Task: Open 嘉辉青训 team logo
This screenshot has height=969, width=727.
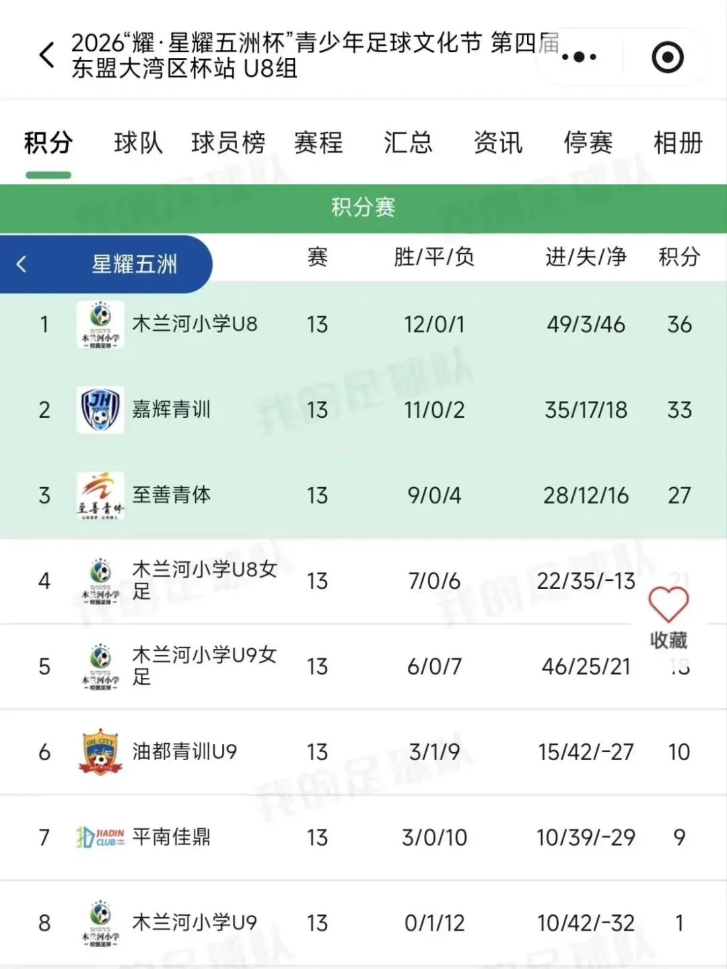Action: tap(100, 410)
